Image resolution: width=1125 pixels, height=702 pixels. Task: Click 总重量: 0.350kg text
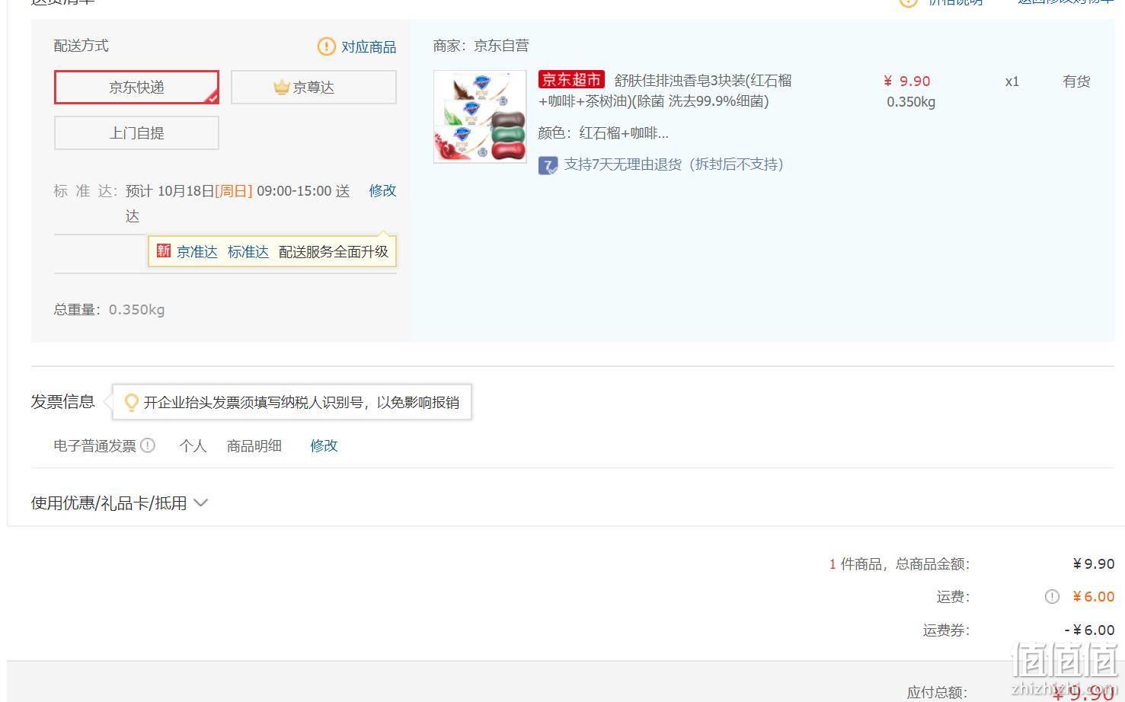tap(109, 309)
